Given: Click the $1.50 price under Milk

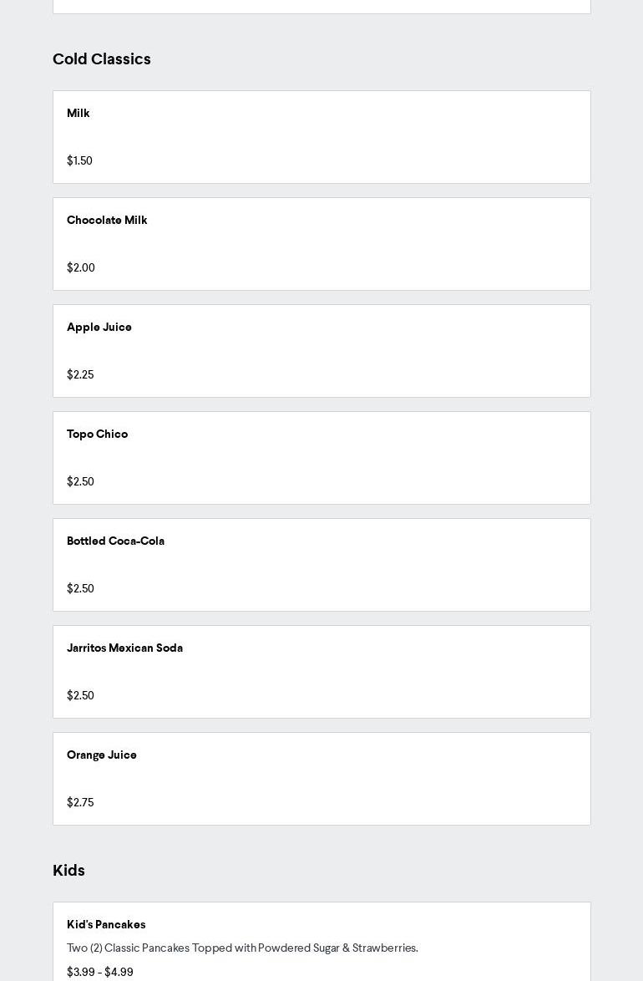Looking at the screenshot, I should [79, 161].
